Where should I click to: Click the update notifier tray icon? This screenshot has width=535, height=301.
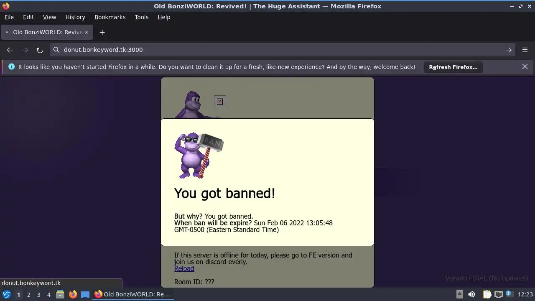click(510, 294)
